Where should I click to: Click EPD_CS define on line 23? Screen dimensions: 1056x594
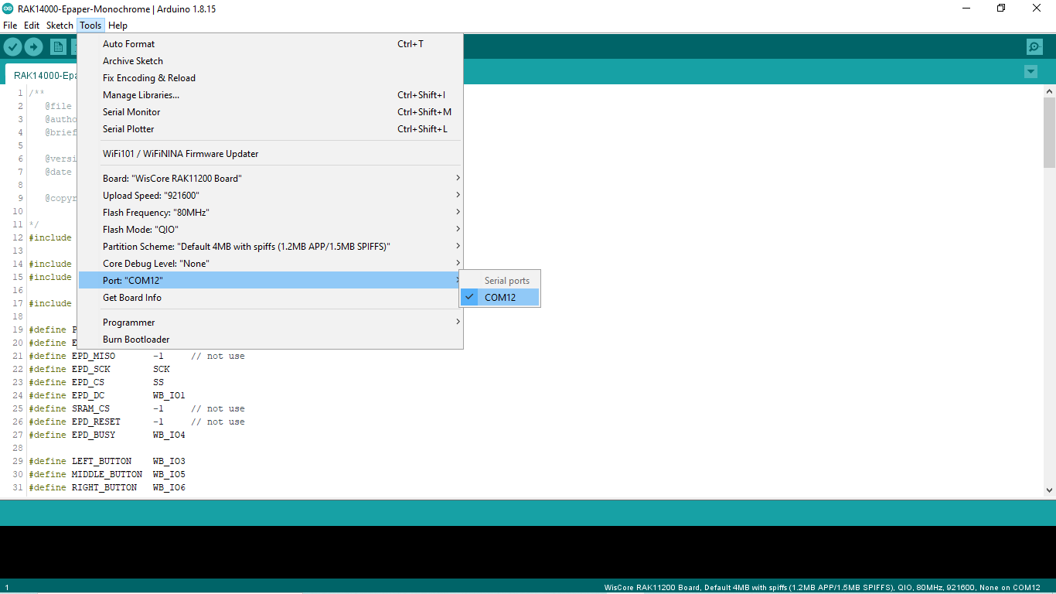[88, 382]
